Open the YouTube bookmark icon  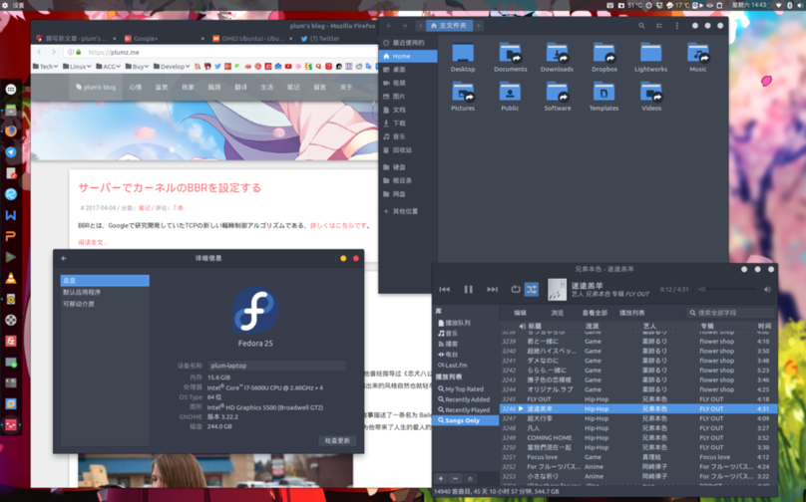(288, 66)
